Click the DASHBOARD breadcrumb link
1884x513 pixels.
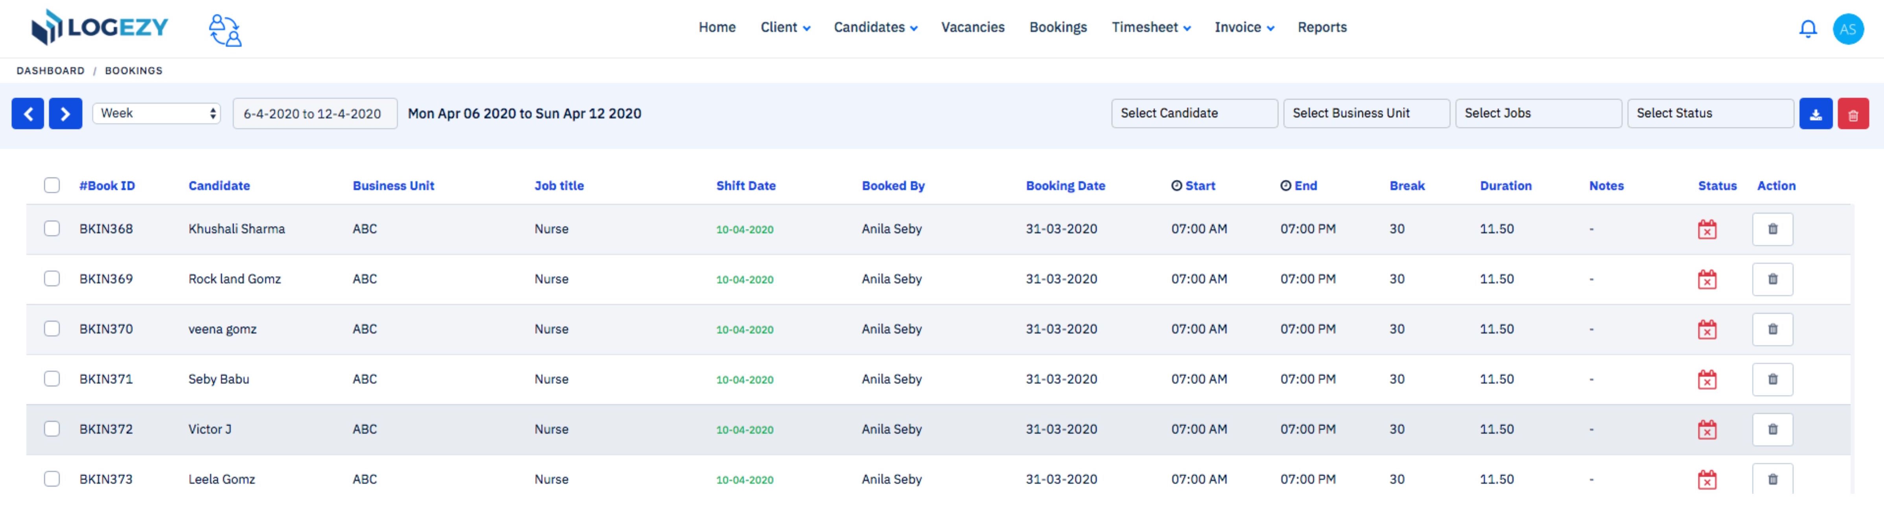[50, 71]
